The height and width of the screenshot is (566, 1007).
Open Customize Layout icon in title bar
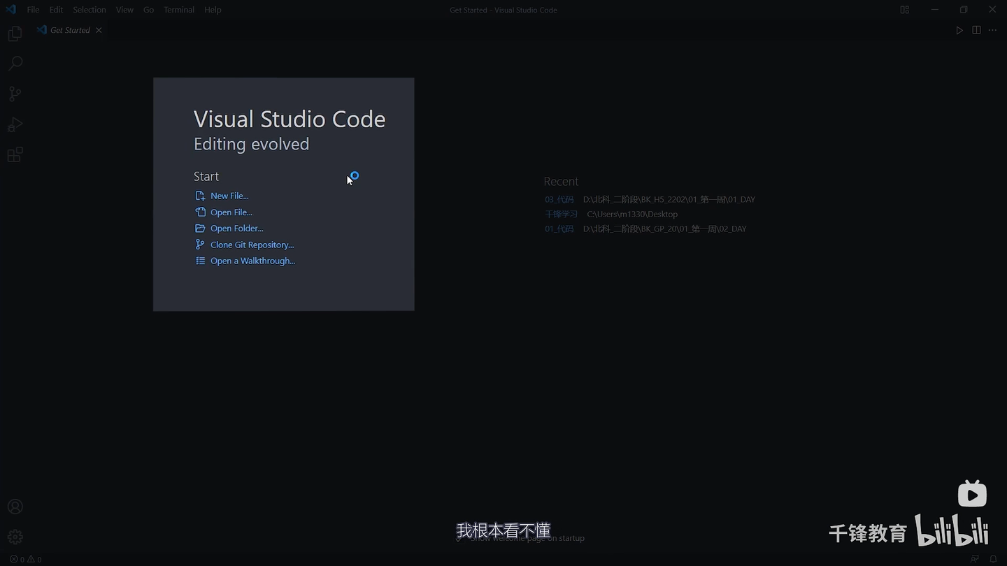(x=904, y=10)
